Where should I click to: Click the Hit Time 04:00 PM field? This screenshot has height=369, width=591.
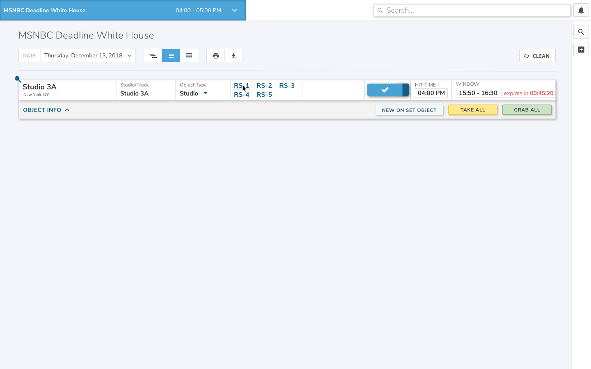[431, 93]
